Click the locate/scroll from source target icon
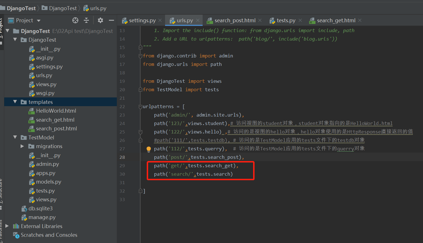 (x=75, y=20)
